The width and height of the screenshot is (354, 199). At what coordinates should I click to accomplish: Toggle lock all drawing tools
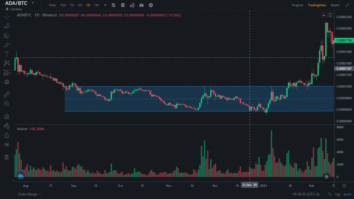point(6,135)
